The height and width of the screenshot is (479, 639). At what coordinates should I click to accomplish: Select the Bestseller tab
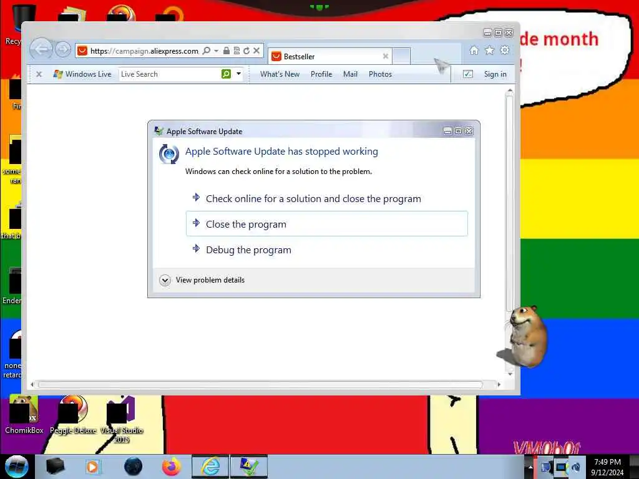[x=330, y=56]
